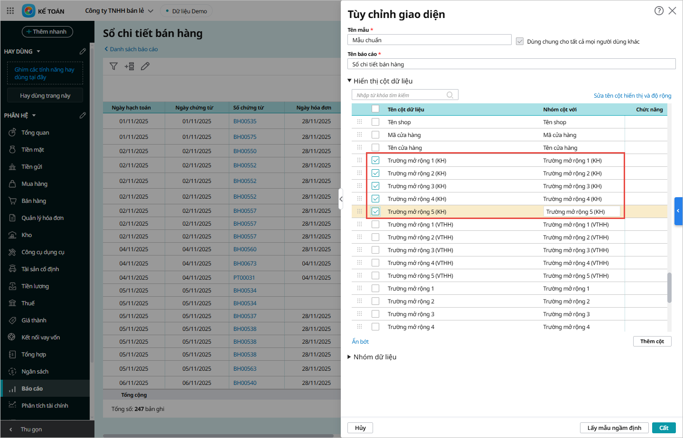Viewport: 683px width, 438px height.
Task: Toggle the header select-all checkbox
Action: point(375,109)
